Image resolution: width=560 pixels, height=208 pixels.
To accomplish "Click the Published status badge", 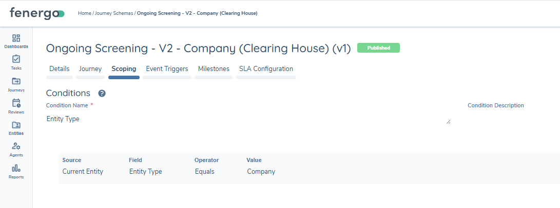I will click(379, 48).
